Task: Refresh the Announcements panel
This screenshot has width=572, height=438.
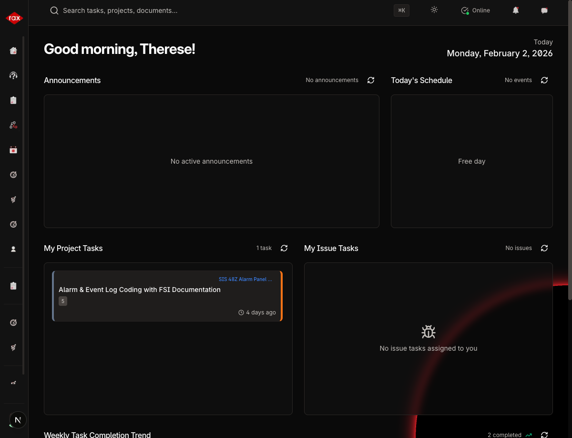Action: coord(371,80)
